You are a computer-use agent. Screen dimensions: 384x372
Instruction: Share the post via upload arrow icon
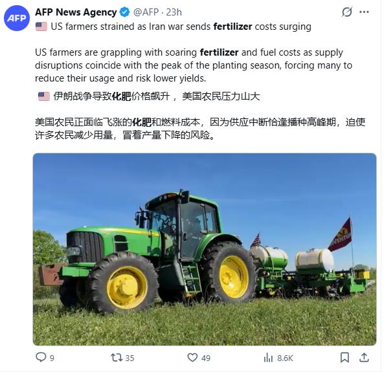tap(364, 358)
